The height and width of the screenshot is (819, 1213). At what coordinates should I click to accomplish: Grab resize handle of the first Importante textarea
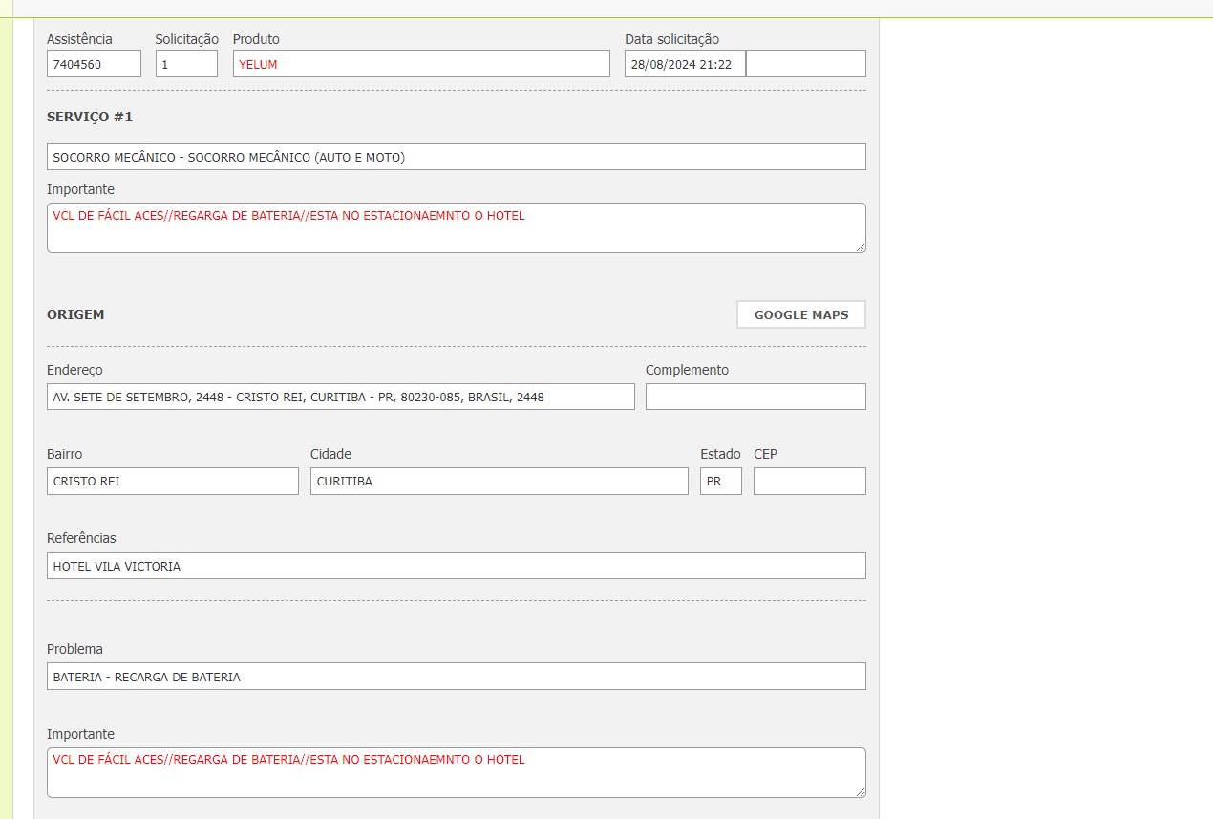click(860, 247)
